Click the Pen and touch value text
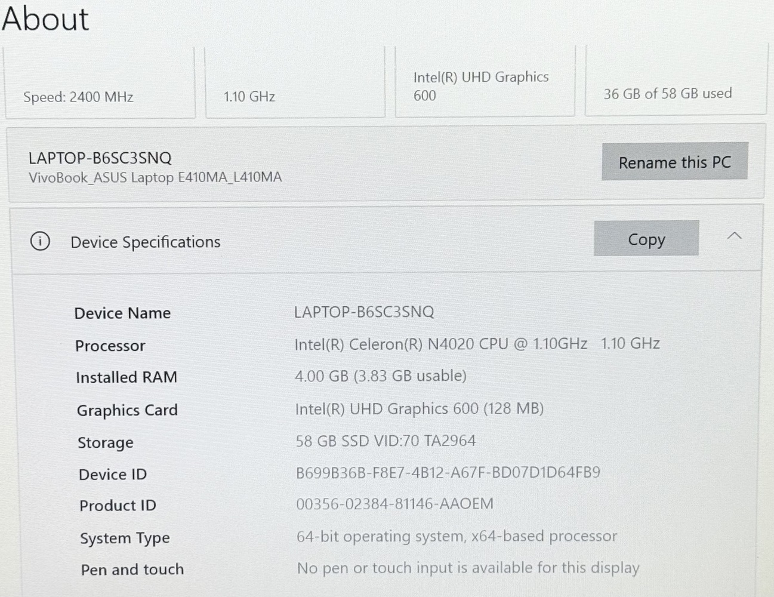Viewport: 774px width, 597px height. point(468,568)
